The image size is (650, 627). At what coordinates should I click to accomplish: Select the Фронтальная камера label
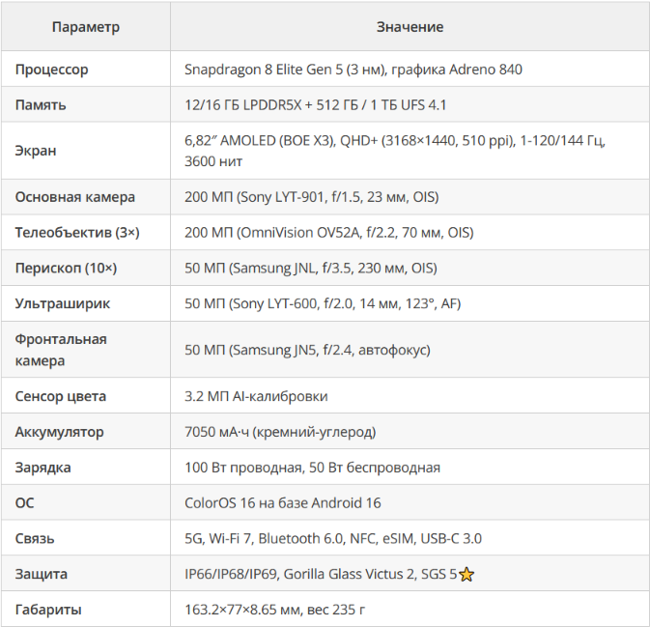(61, 350)
